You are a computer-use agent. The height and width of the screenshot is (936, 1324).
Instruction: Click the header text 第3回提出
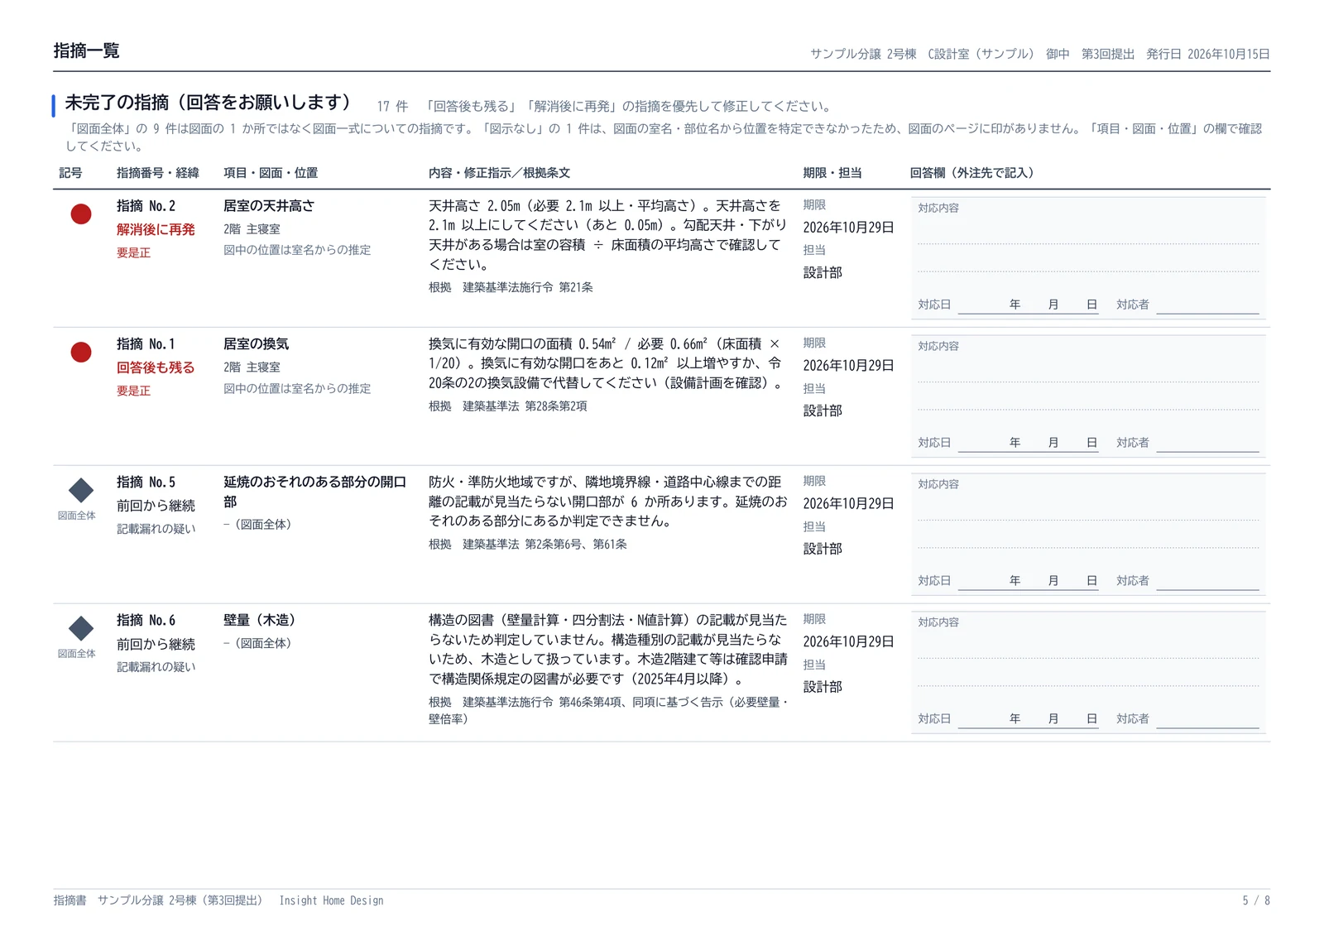click(x=1108, y=55)
